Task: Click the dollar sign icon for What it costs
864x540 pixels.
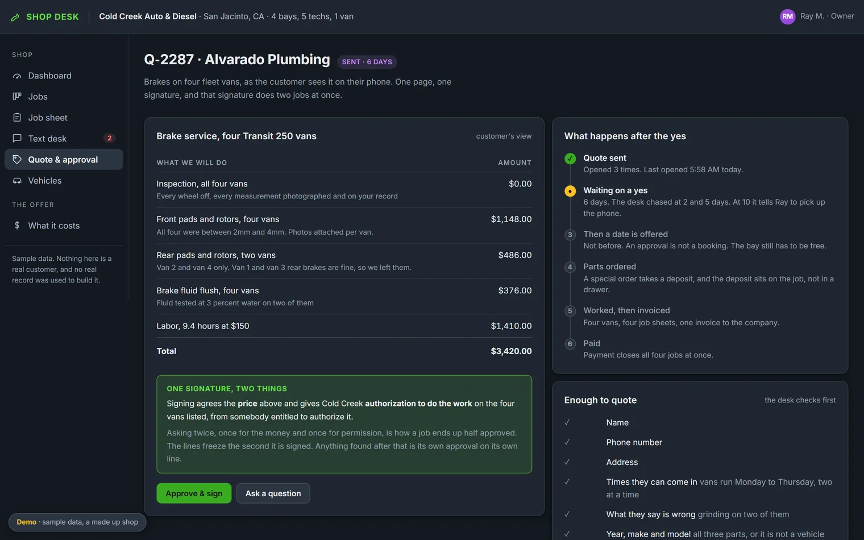Action: click(x=17, y=226)
